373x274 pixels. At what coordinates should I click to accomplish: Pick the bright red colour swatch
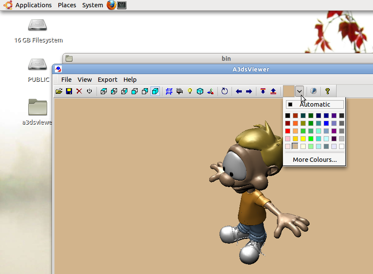coord(288,131)
